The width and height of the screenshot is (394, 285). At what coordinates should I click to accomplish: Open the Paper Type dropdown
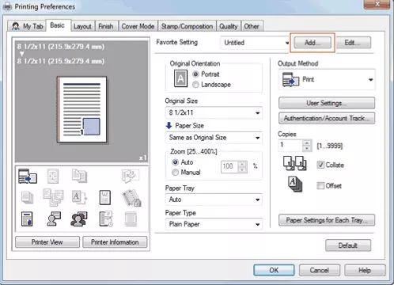(214, 224)
